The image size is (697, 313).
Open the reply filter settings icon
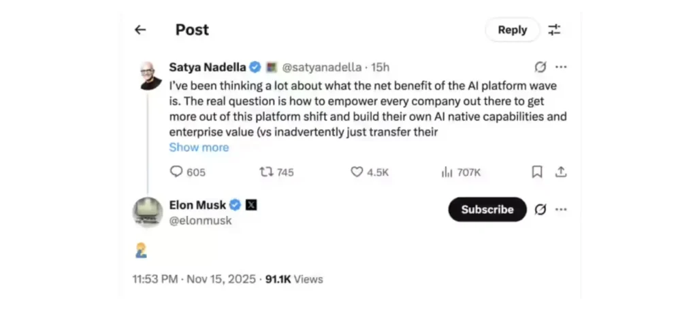[555, 30]
